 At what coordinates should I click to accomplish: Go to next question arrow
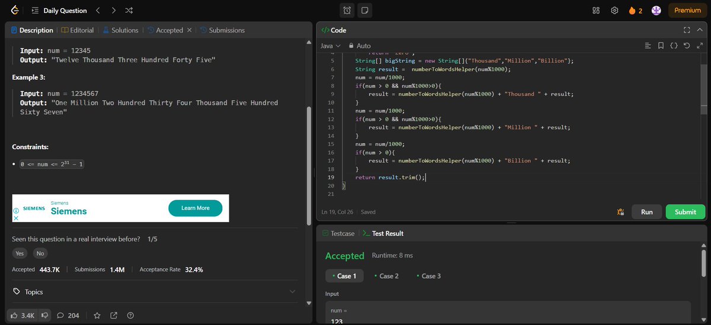[x=113, y=10]
